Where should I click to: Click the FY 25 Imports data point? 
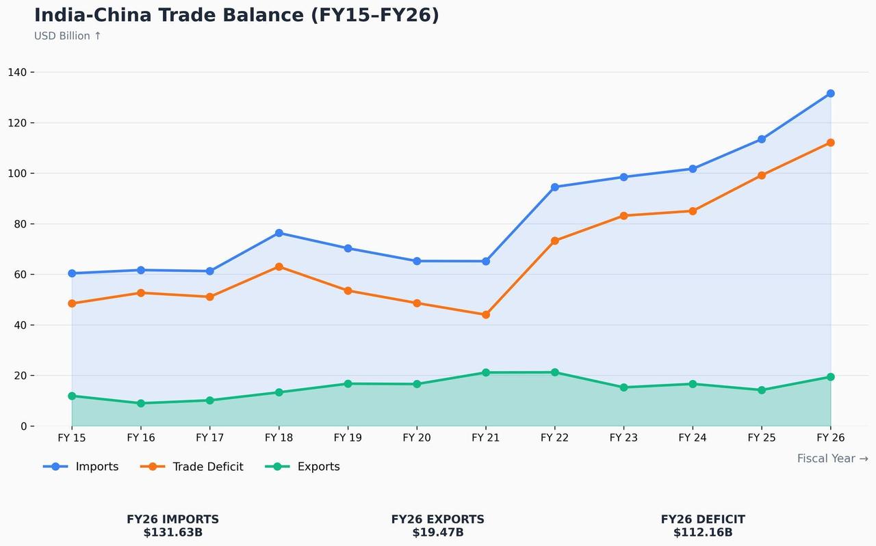pos(762,139)
